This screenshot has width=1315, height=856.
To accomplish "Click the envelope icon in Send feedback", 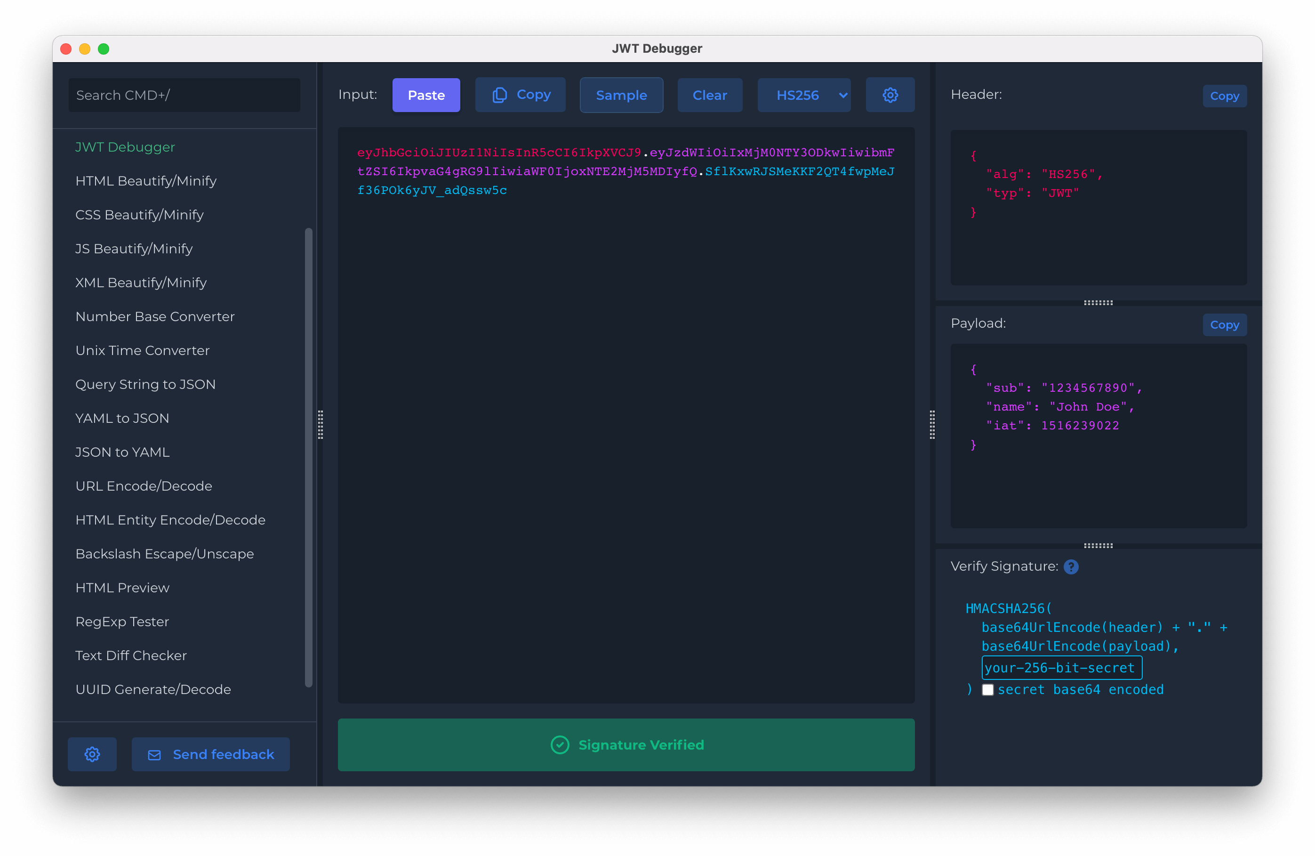I will 155,754.
